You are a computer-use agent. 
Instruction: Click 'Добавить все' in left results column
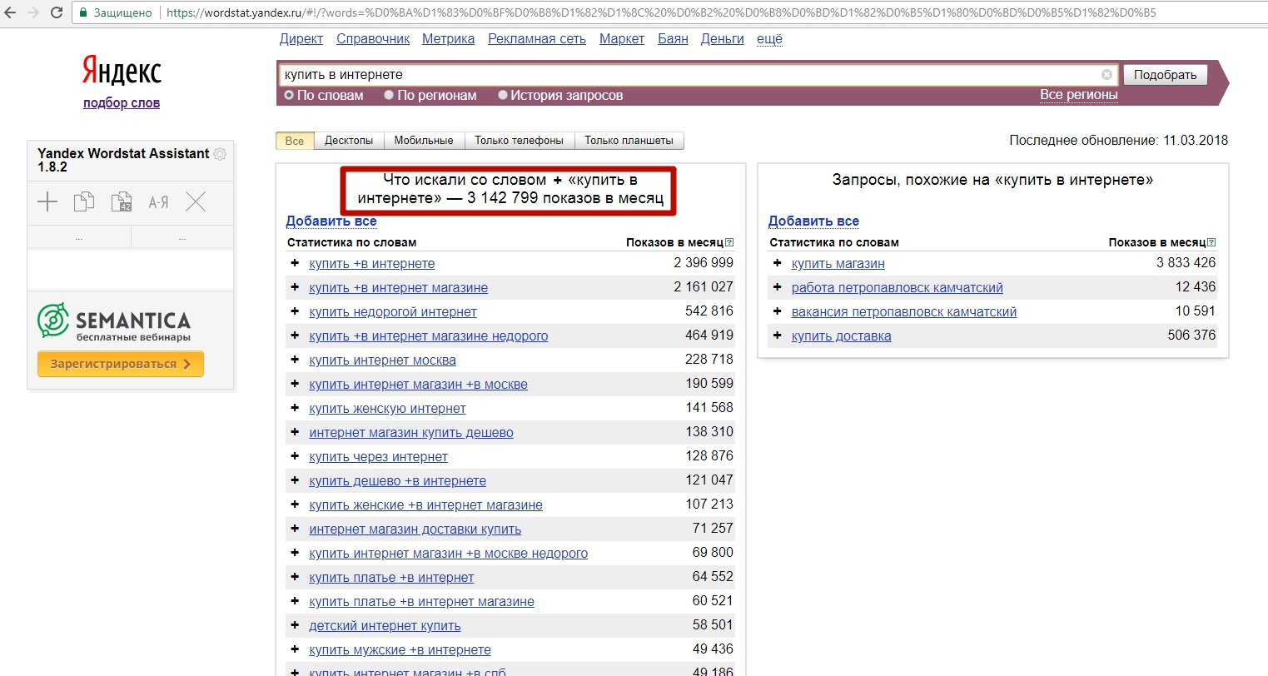click(331, 221)
